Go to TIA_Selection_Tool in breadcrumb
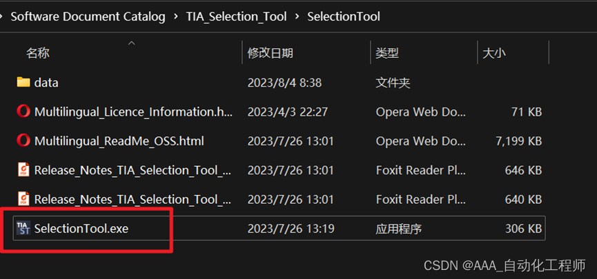Screen dimensions: 597x279 pos(237,17)
